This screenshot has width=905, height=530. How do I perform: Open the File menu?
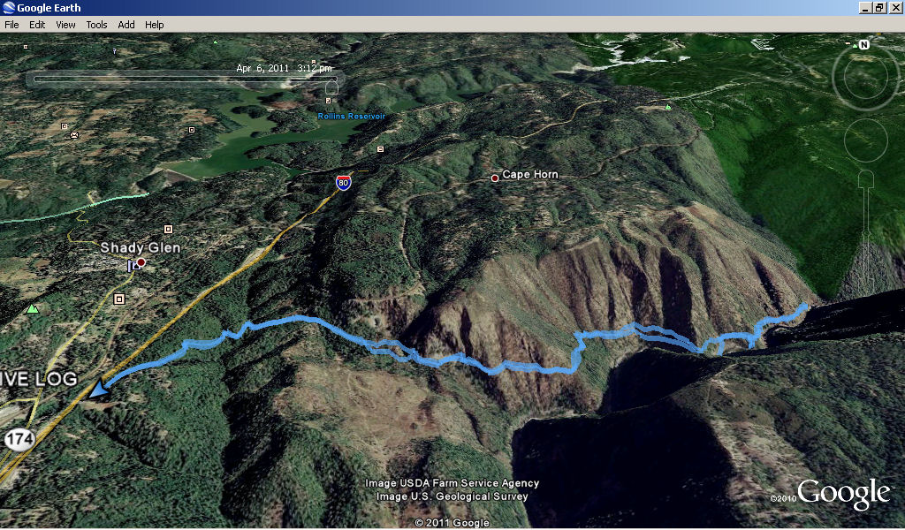11,25
